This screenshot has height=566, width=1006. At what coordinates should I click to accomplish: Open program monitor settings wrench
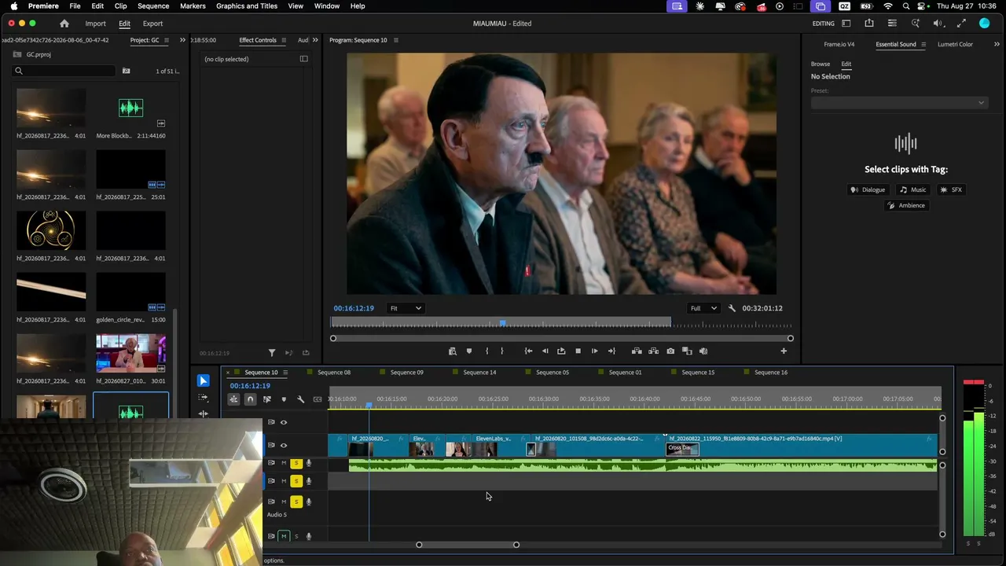tap(732, 308)
